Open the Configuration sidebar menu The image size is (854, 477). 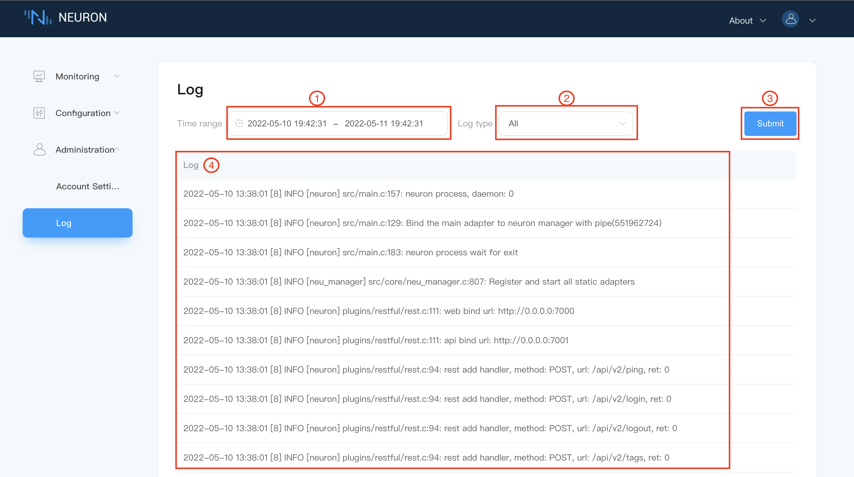(77, 113)
